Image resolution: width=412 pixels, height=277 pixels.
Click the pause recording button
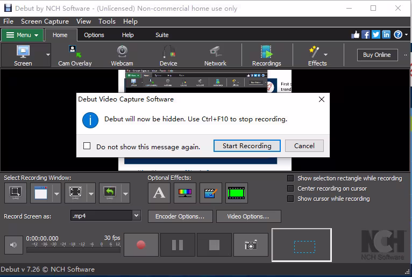[177, 245]
